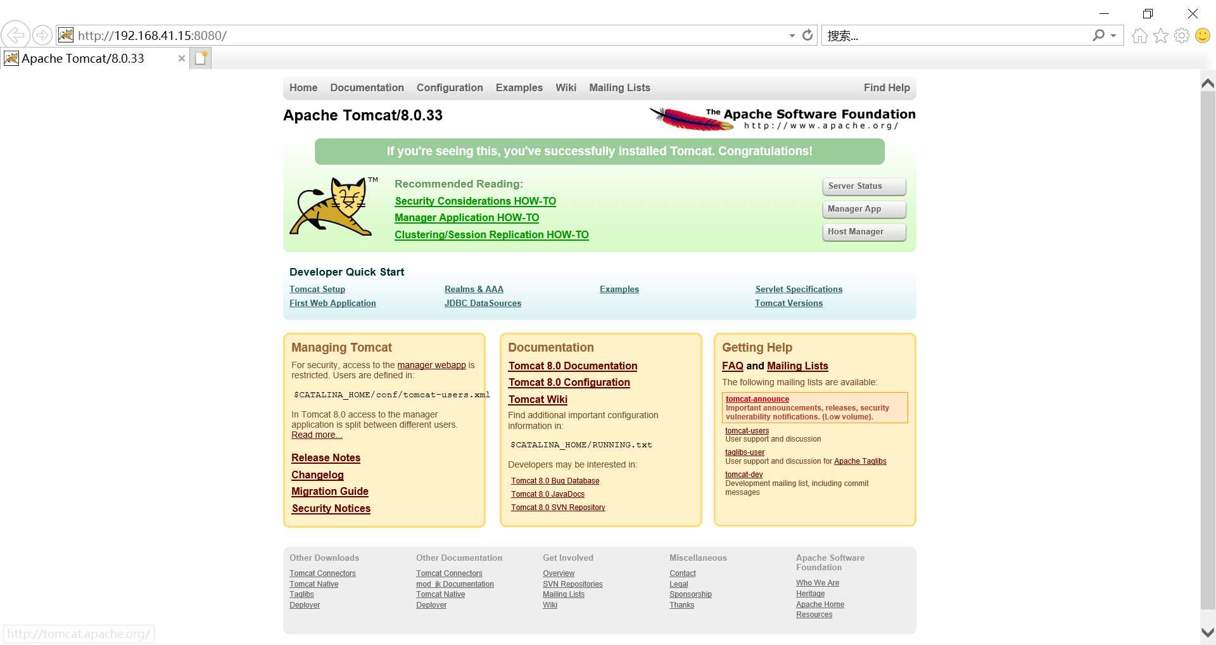Viewport: 1216px width, 645px height.
Task: Click the search magnifier icon
Action: tap(1099, 35)
